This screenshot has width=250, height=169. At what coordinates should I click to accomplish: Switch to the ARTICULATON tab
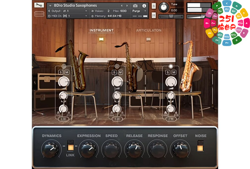[149, 30]
